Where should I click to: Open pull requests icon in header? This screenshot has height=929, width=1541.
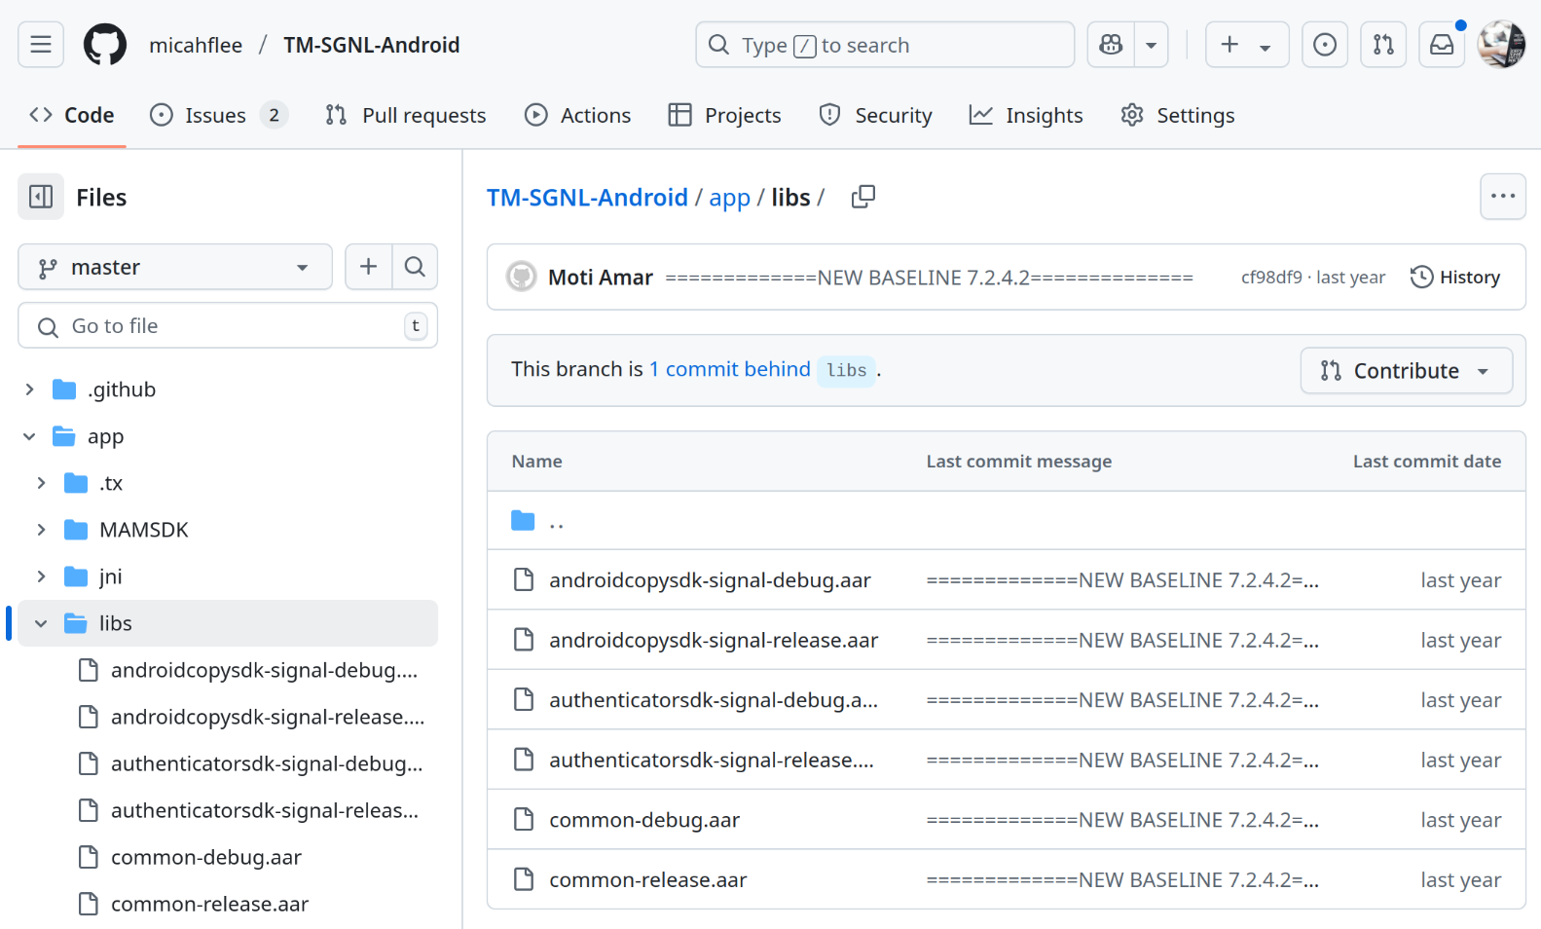coord(1383,45)
